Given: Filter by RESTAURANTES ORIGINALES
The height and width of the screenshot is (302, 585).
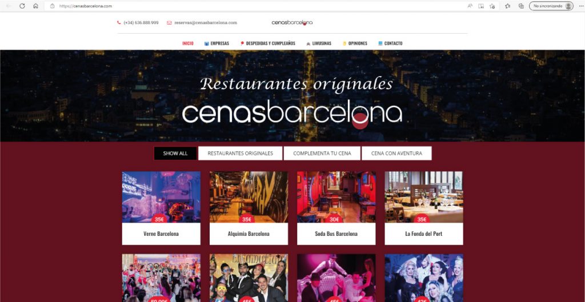Looking at the screenshot, I should (241, 153).
